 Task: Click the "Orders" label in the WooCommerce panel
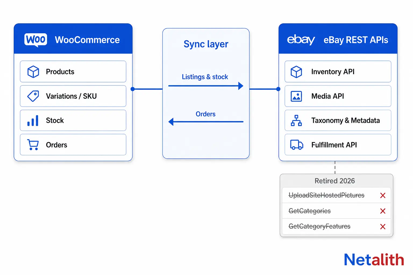pyautogui.click(x=56, y=145)
